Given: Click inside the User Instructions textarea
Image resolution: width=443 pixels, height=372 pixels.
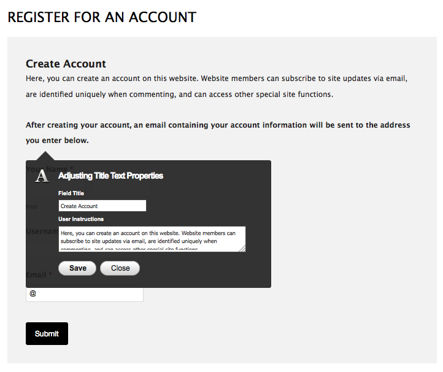Looking at the screenshot, I should [152, 239].
